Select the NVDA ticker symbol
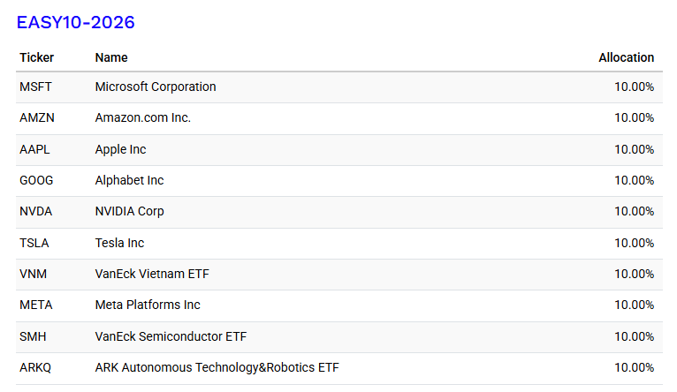 (35, 211)
